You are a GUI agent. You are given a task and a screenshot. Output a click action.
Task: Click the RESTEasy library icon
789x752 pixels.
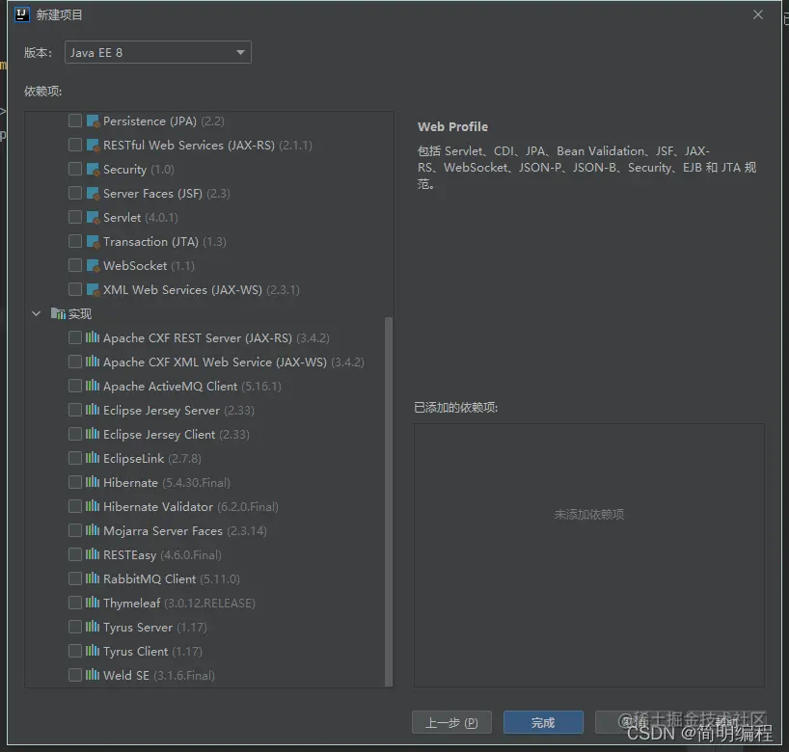tap(92, 554)
